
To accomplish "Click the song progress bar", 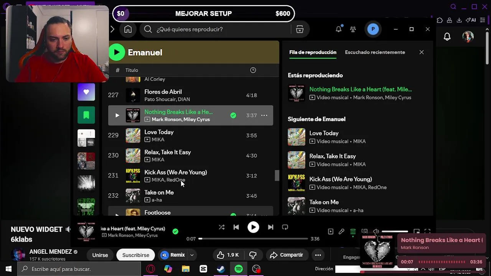I will (x=253, y=239).
